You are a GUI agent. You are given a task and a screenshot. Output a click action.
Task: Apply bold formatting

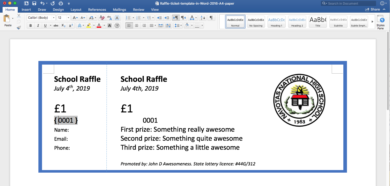point(30,25)
